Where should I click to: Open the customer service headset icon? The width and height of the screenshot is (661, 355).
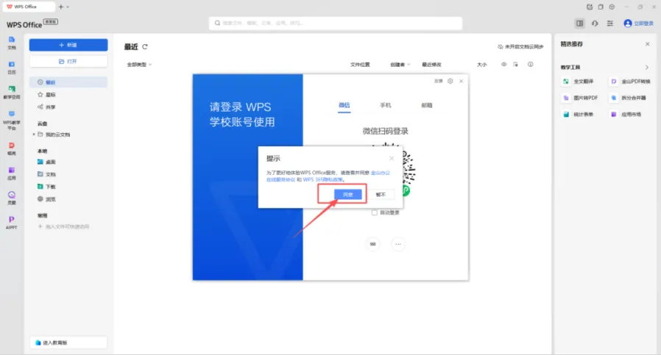pos(595,24)
